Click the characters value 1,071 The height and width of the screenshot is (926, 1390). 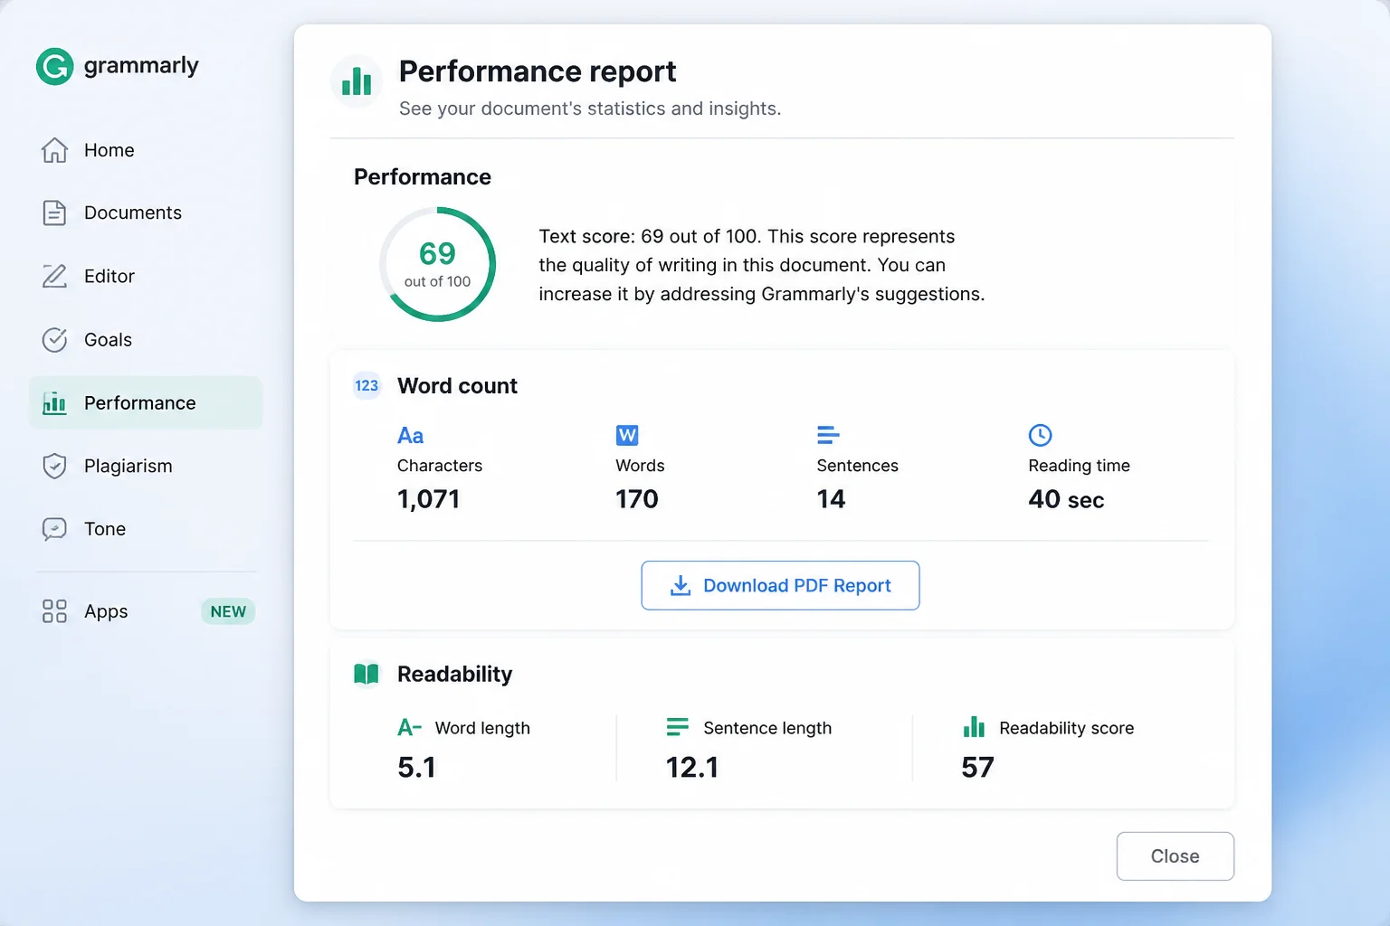[429, 499]
